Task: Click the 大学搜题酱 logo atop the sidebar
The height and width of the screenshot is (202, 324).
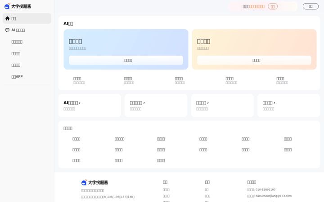Action: tap(18, 6)
